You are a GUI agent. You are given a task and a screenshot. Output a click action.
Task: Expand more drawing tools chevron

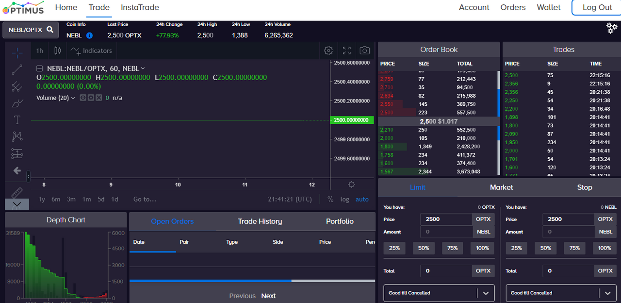tap(17, 204)
